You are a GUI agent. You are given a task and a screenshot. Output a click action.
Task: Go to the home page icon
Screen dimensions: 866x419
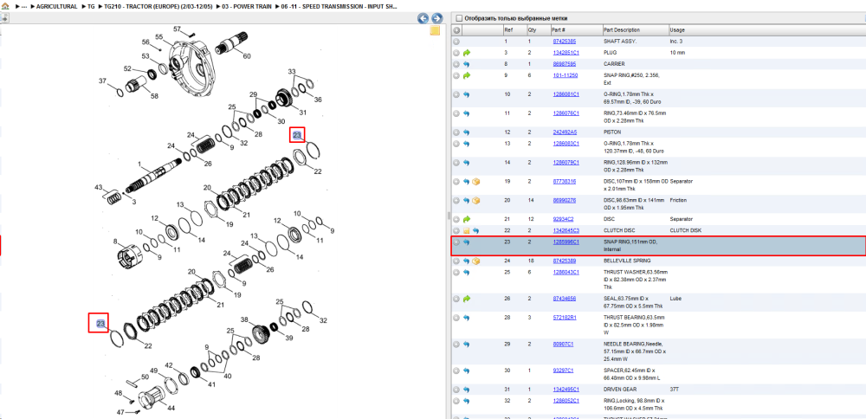[x=5, y=6]
